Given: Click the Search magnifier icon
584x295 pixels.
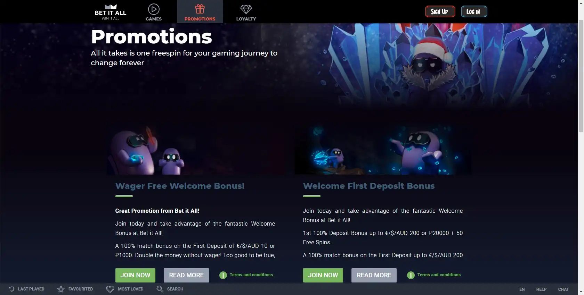Looking at the screenshot, I should [160, 289].
